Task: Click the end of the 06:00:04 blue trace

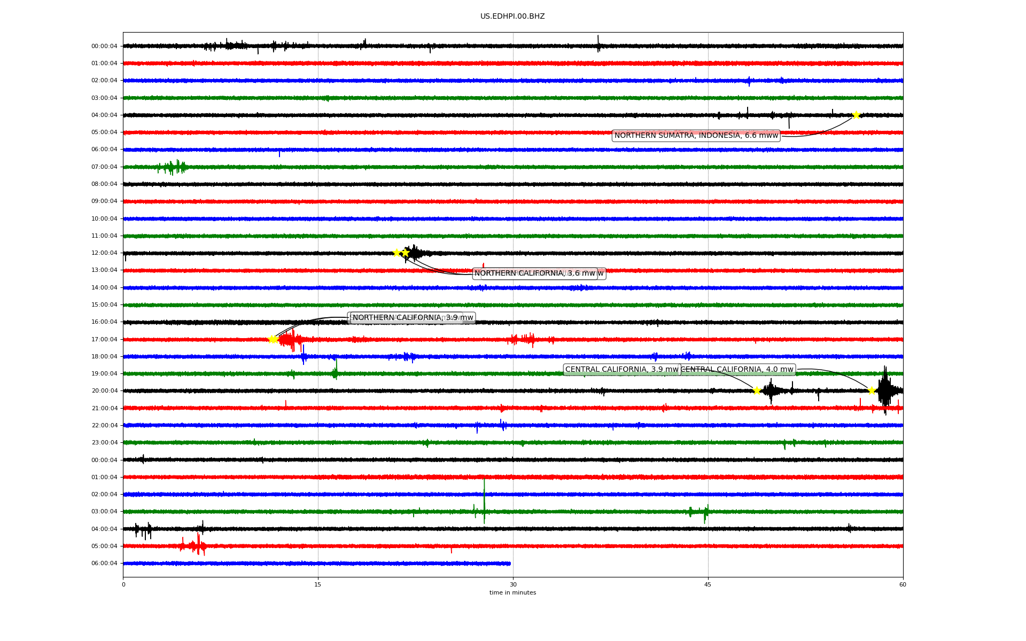Action: click(x=509, y=564)
